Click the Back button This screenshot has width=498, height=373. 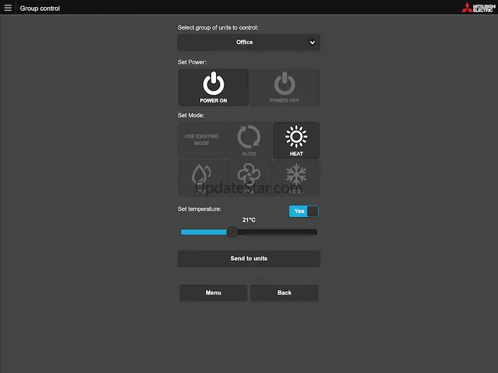pyautogui.click(x=284, y=293)
